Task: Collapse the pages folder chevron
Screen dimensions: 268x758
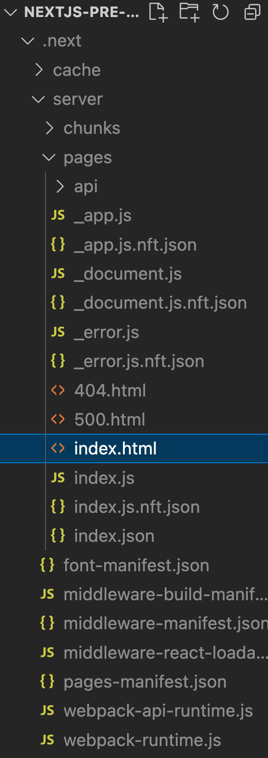Action: [x=49, y=158]
